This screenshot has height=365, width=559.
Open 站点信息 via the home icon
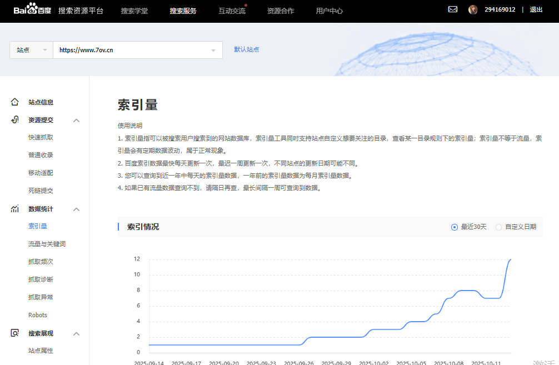13,102
